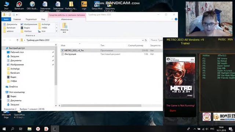This screenshot has width=235, height=132.
Task: Expand the Explorer ribbon chevron
Action: 172,19
